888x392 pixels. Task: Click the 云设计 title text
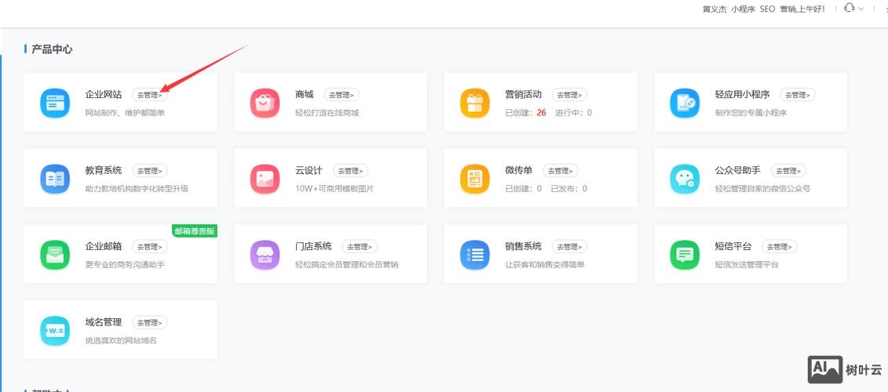[309, 170]
